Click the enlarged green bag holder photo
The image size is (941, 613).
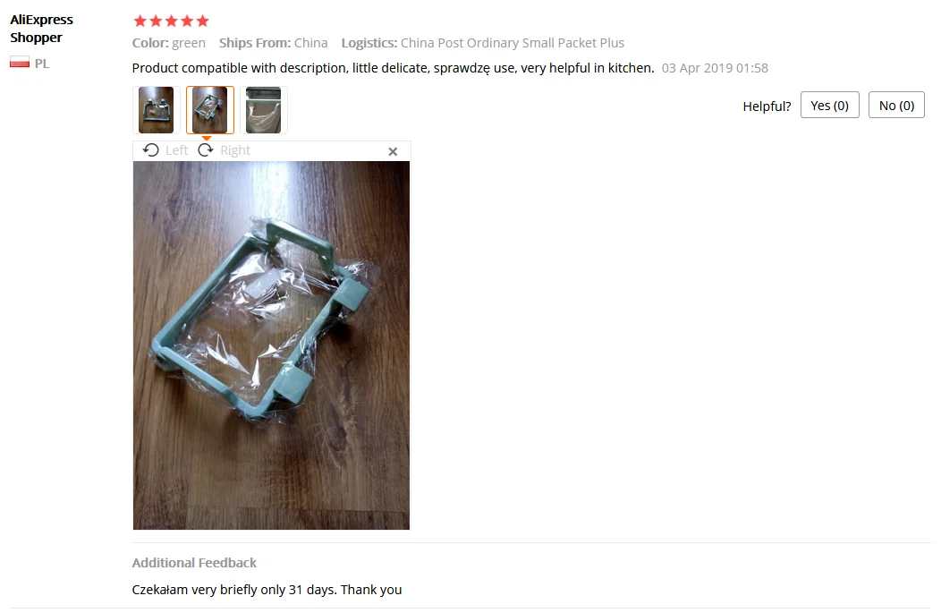click(x=271, y=345)
